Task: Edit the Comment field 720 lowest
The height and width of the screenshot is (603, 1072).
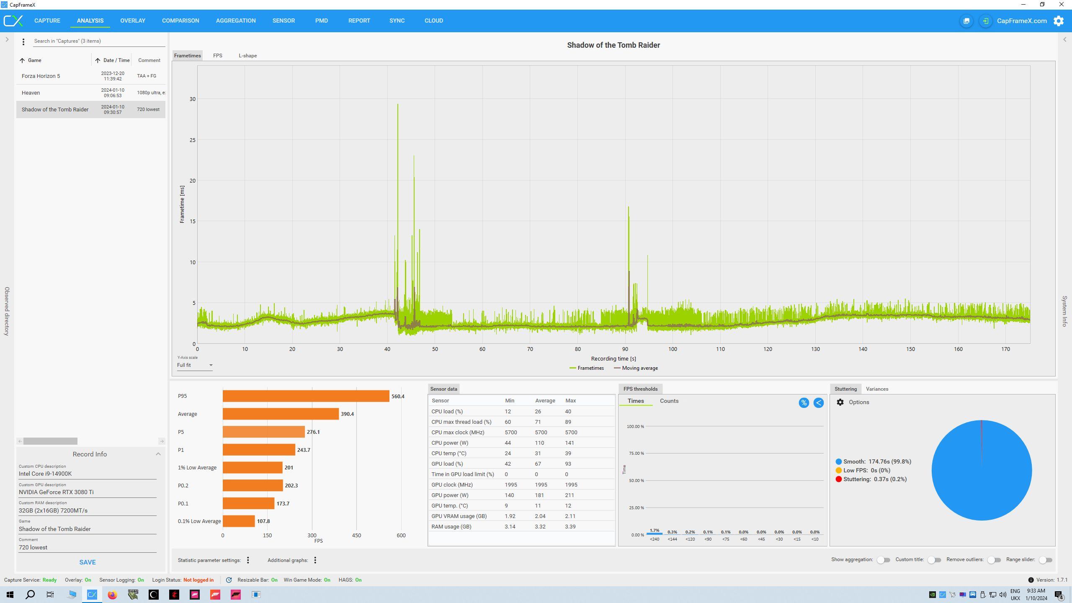Action: pyautogui.click(x=88, y=548)
